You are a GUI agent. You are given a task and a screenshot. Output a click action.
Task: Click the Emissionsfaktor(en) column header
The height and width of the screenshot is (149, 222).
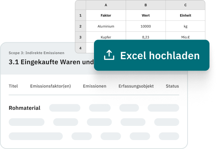coord(51,86)
